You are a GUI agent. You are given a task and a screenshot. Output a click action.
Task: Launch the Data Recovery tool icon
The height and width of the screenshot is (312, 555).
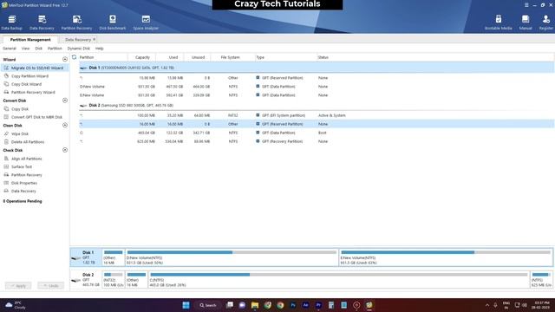click(42, 23)
